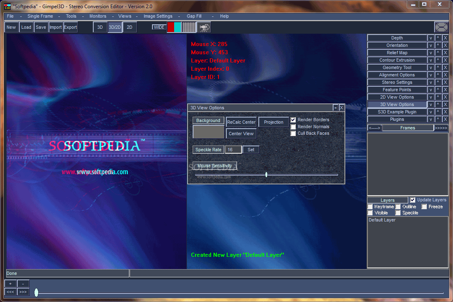Expand Geometry Tool with v arrow
Viewport: 453px width, 302px height.
tap(431, 67)
